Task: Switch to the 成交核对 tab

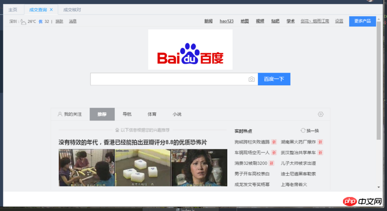Action: pyautogui.click(x=72, y=10)
